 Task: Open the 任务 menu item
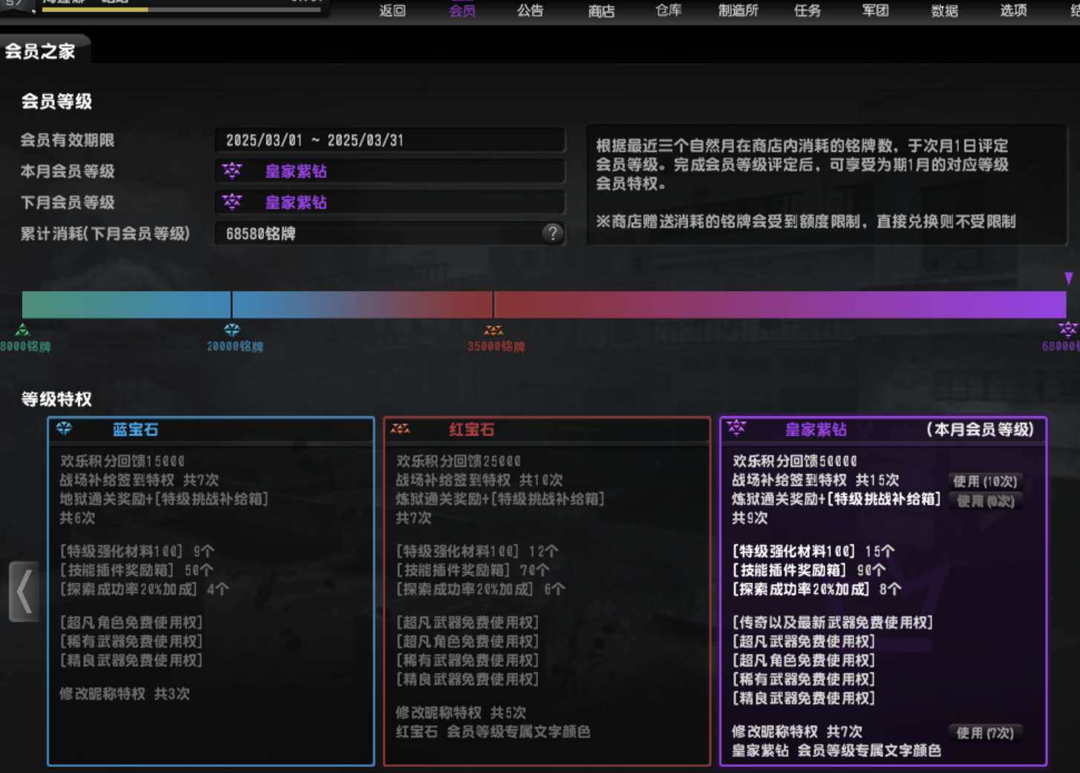coord(807,10)
